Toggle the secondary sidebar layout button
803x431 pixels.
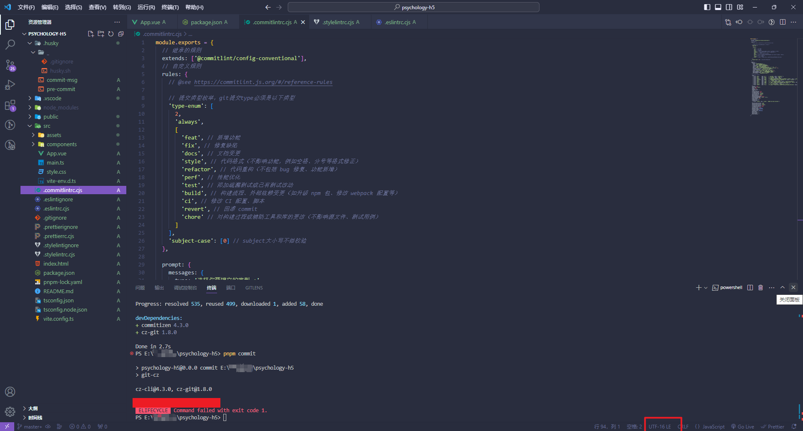(x=729, y=7)
